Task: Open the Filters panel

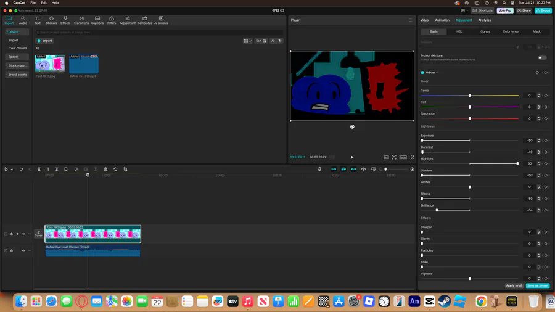Action: coord(112,20)
